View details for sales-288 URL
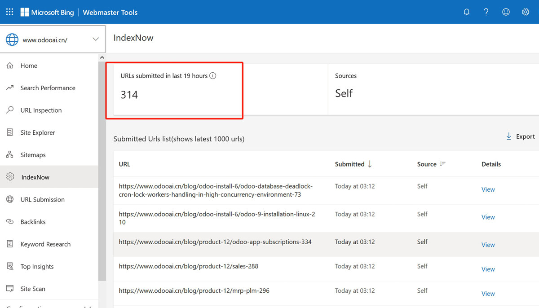This screenshot has height=308, width=539. point(488,269)
